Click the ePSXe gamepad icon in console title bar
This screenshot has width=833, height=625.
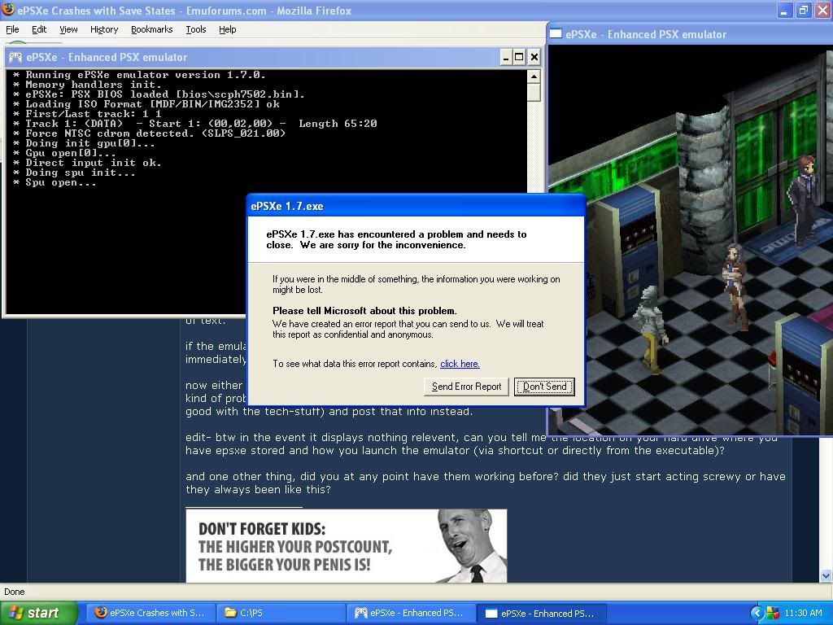pos(15,57)
